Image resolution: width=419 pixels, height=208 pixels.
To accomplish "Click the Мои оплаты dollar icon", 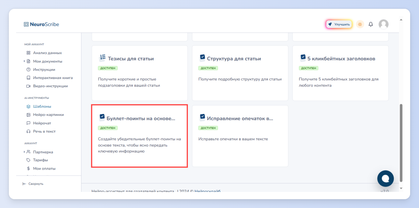I will [x=28, y=169].
